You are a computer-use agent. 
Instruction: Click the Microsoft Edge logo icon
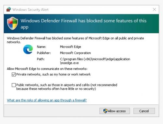pyautogui.click(x=28, y=49)
